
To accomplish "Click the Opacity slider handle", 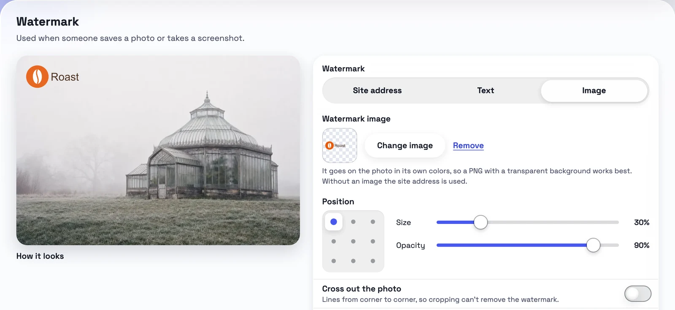I will click(x=593, y=245).
